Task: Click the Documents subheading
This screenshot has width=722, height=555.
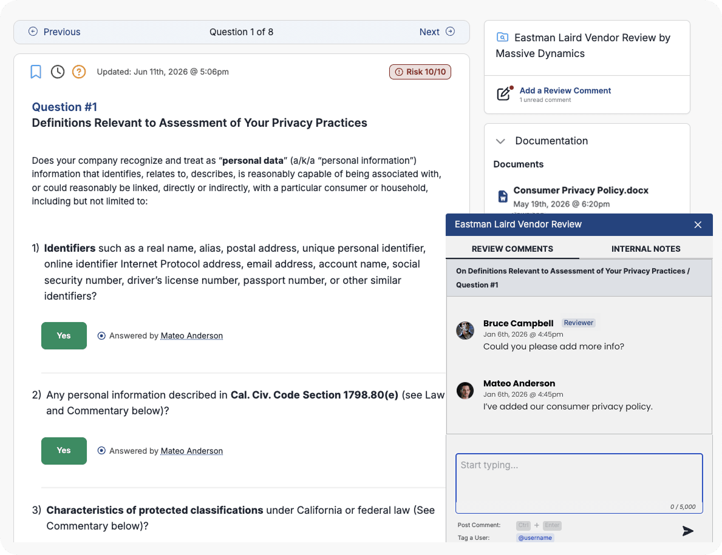Action: pos(519,164)
